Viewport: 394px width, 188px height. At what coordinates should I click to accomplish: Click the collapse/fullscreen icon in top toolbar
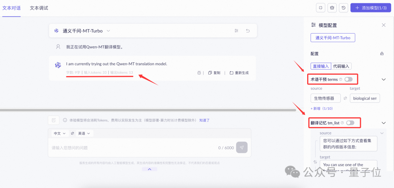tap(321, 8)
